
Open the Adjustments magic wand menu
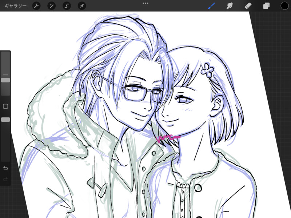coord(52,6)
